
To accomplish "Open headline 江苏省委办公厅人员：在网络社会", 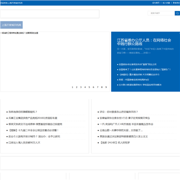I will click(144, 42).
